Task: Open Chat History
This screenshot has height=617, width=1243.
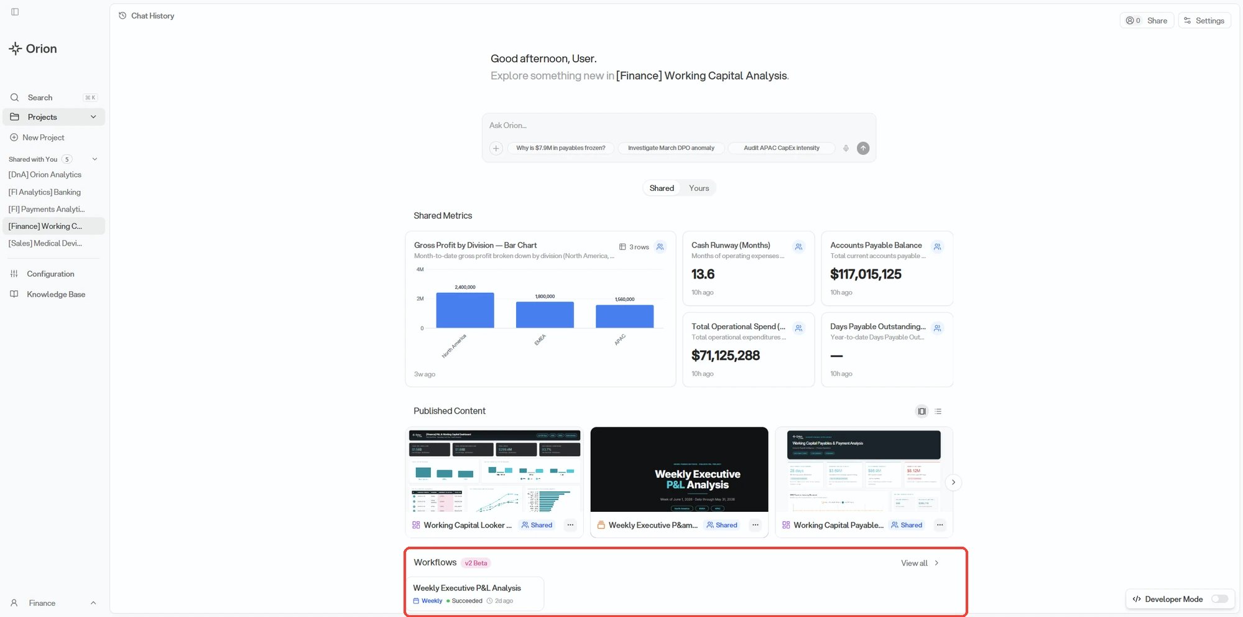Action: point(146,16)
